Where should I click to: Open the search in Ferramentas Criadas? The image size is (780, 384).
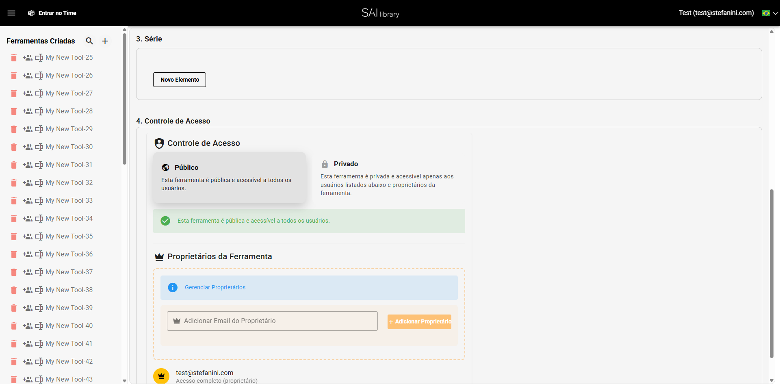click(89, 41)
